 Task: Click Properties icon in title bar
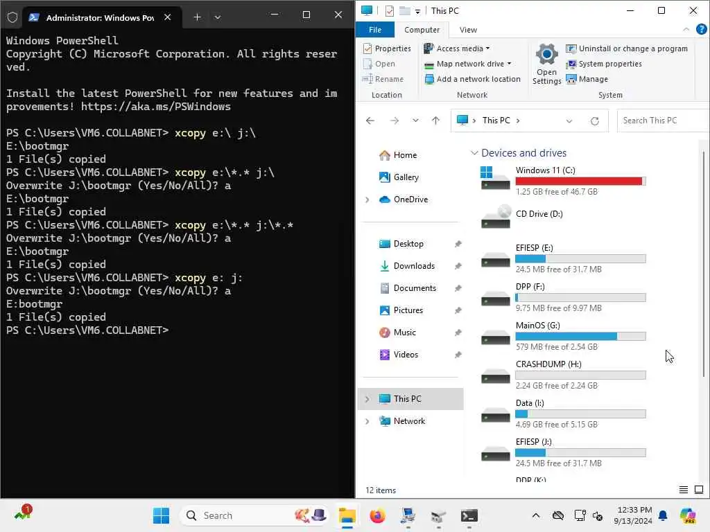click(x=390, y=11)
